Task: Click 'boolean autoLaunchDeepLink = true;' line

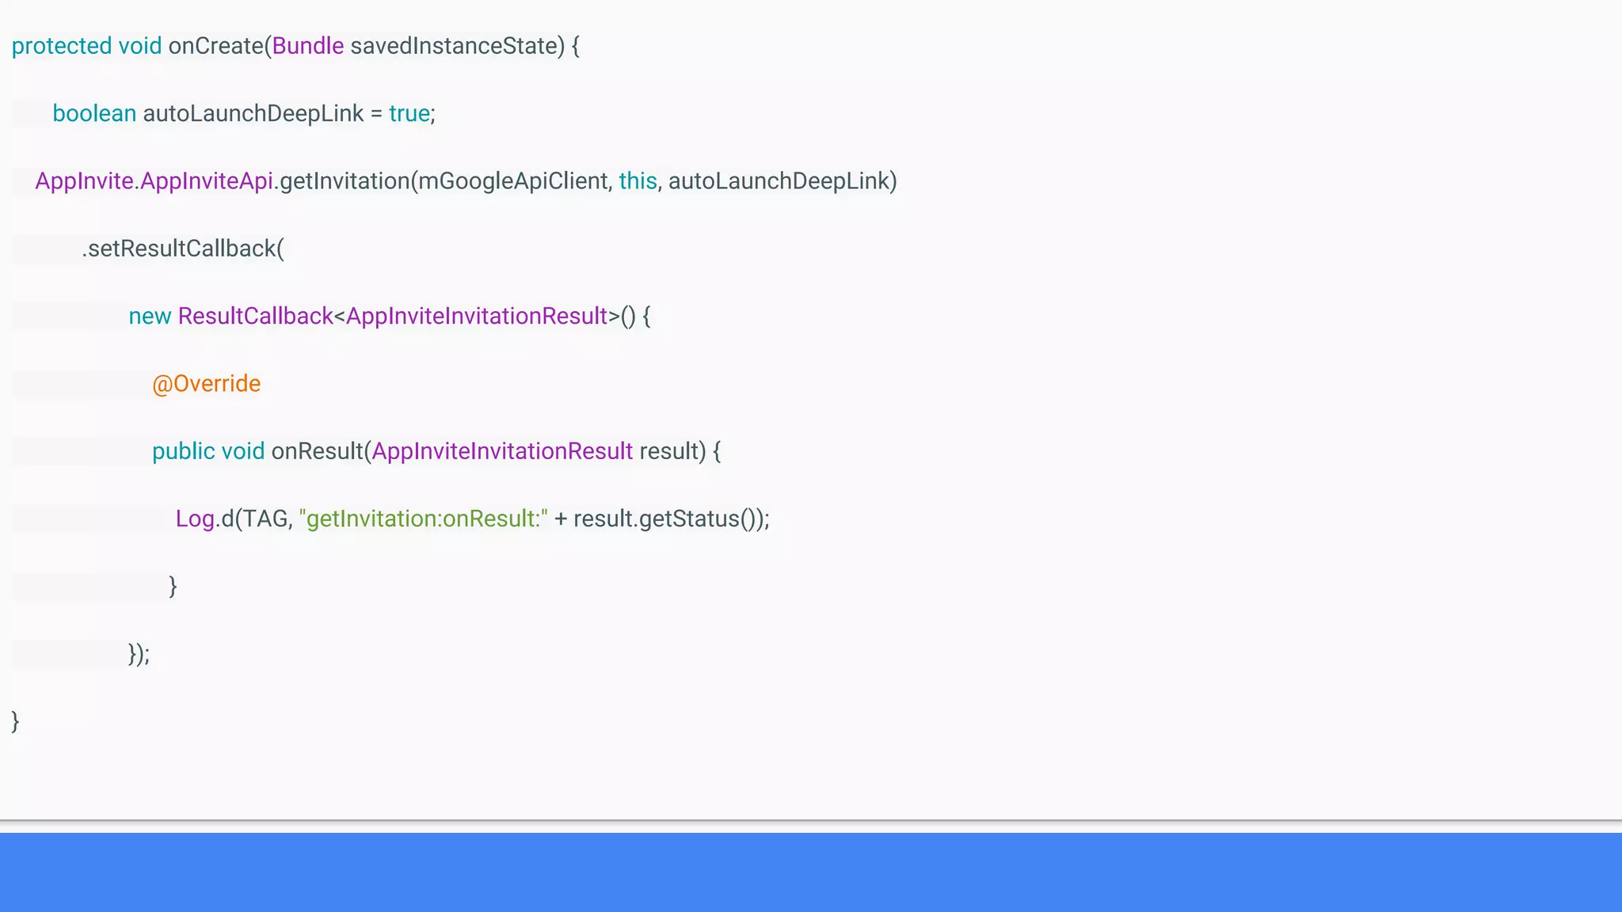Action: coord(244,113)
